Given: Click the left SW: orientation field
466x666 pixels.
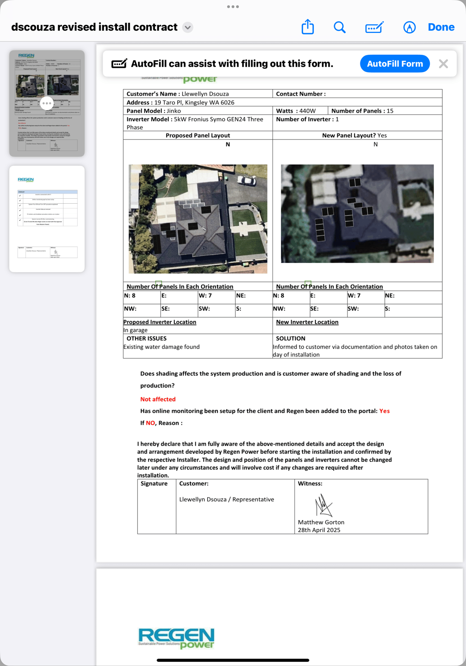Looking at the screenshot, I should click(216, 311).
